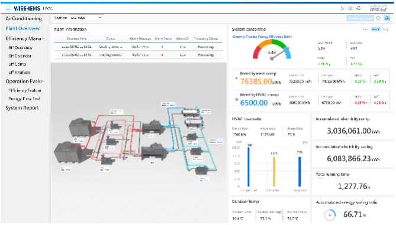Image resolution: width=396 pixels, height=225 pixels.
Task: Select the Cooling tower 1 alarm row
Action: [138, 47]
